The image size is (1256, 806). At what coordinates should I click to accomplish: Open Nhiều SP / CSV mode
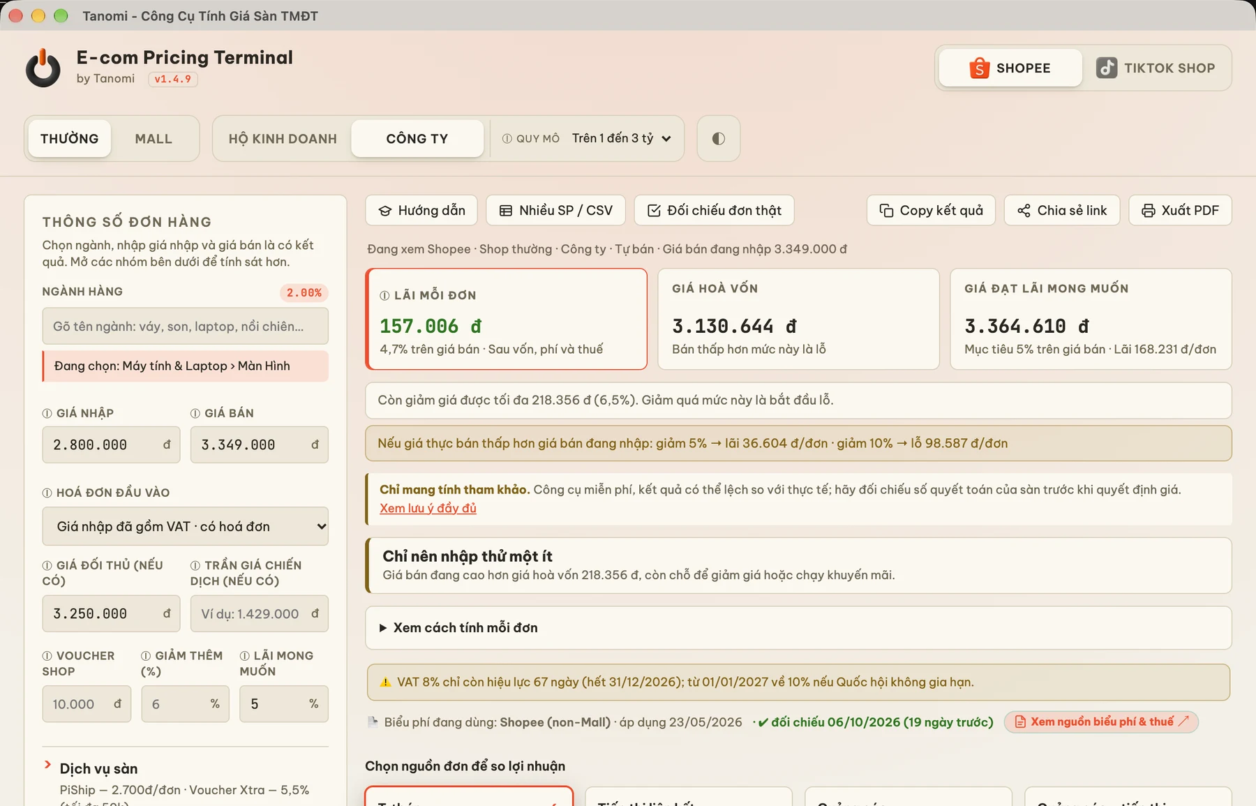(555, 210)
